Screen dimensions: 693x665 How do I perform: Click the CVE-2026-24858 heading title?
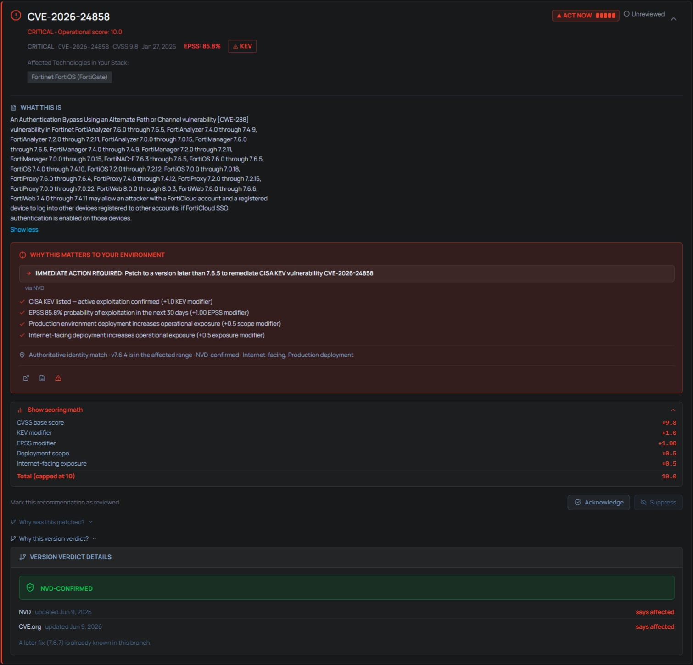[68, 17]
